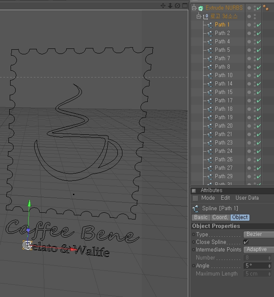
Task: Click the spline icon of Path 1
Action: pos(210,25)
